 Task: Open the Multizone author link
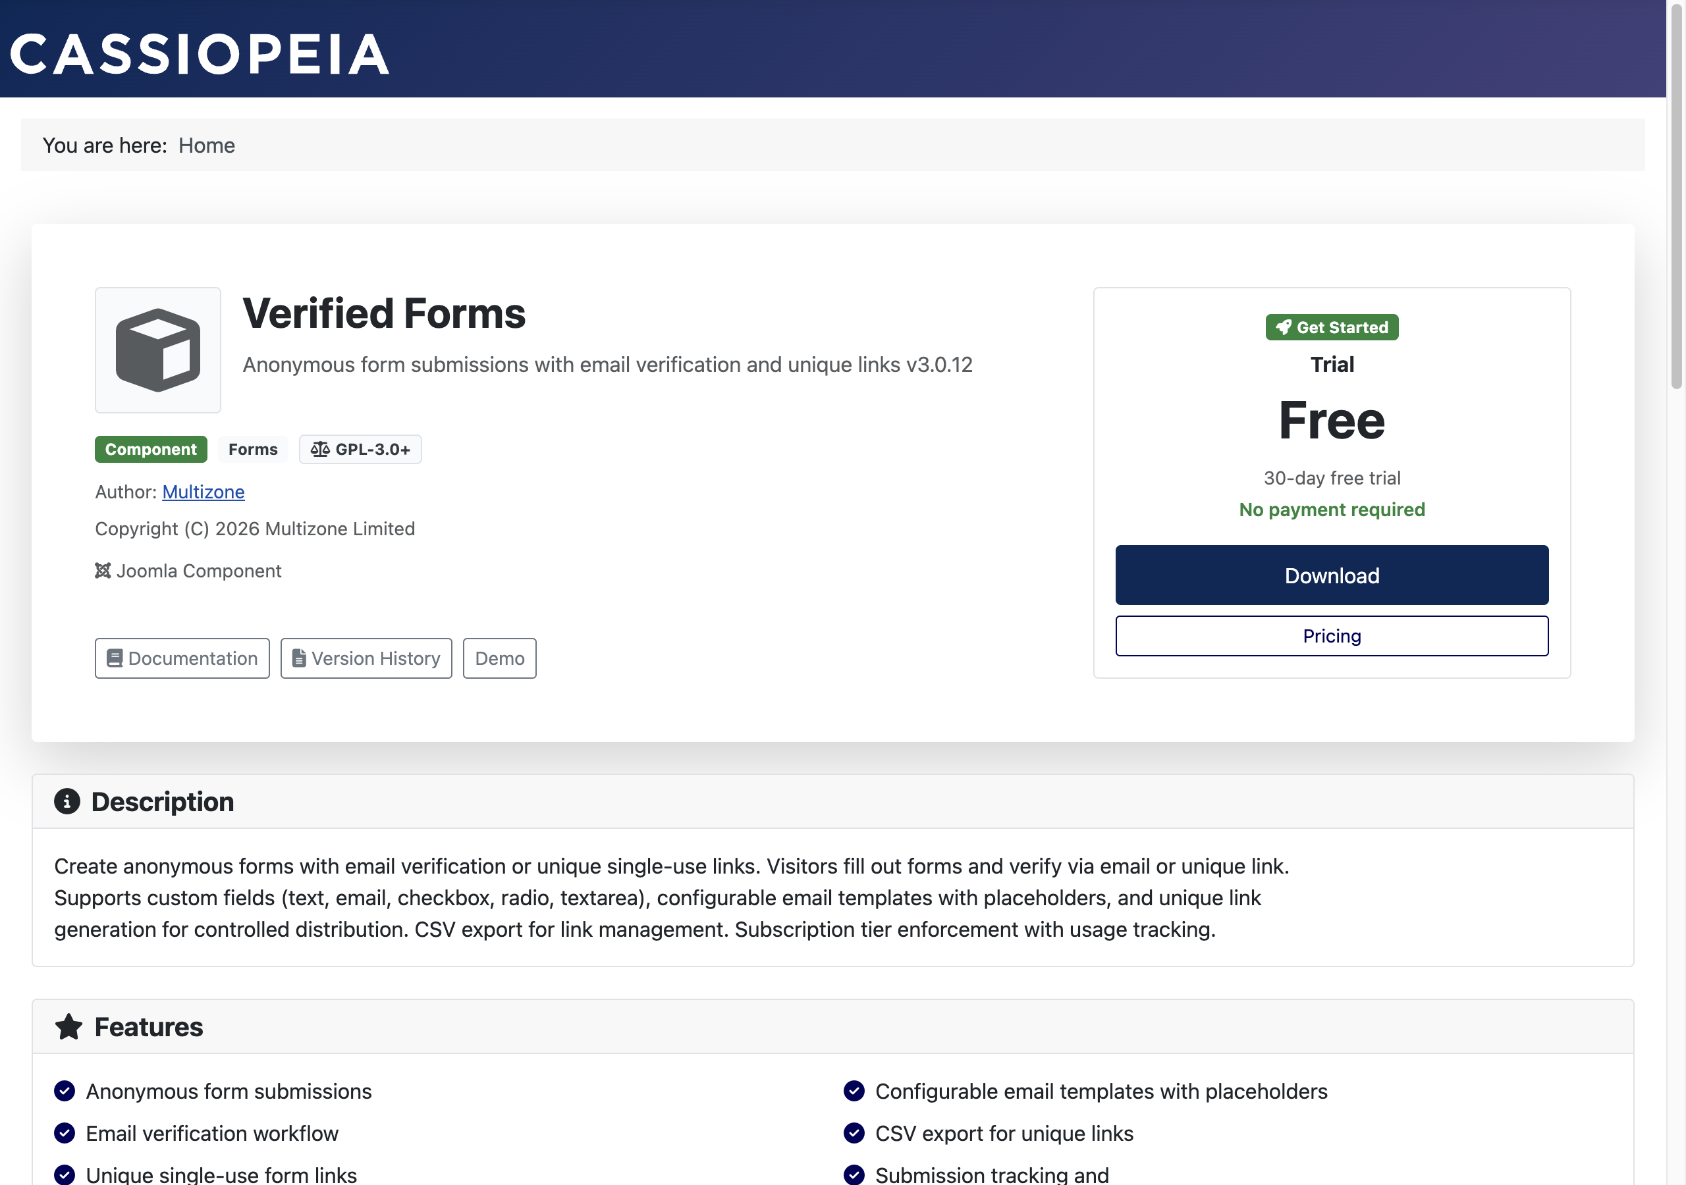(x=204, y=492)
